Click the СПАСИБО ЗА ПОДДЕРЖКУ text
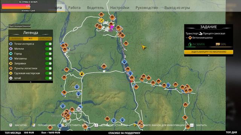This screenshot has height=135, width=241. tap(124, 133)
